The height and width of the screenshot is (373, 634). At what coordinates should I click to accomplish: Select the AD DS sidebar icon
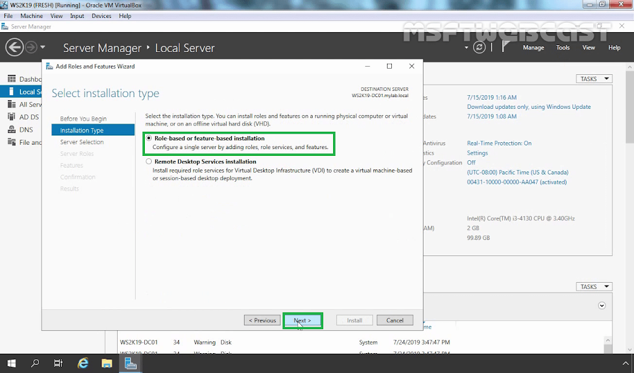coord(12,117)
